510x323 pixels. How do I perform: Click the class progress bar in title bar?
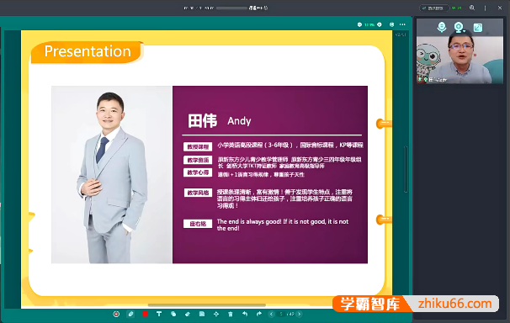click(x=231, y=8)
